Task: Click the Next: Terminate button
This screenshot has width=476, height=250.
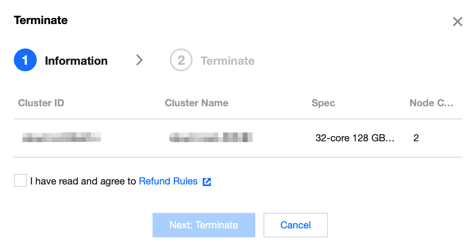Action: click(204, 225)
